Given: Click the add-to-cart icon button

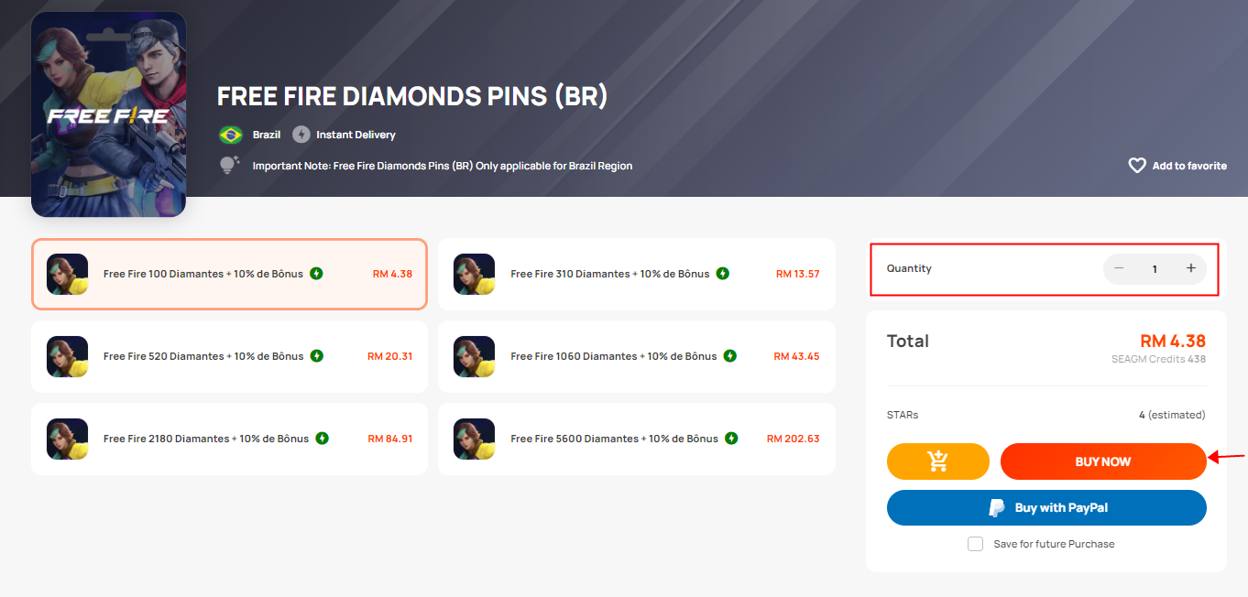Looking at the screenshot, I should (x=938, y=461).
